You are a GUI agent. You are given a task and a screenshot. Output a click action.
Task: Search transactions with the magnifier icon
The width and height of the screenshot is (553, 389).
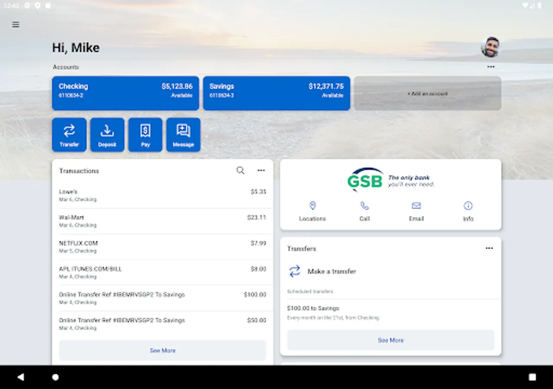click(x=241, y=171)
